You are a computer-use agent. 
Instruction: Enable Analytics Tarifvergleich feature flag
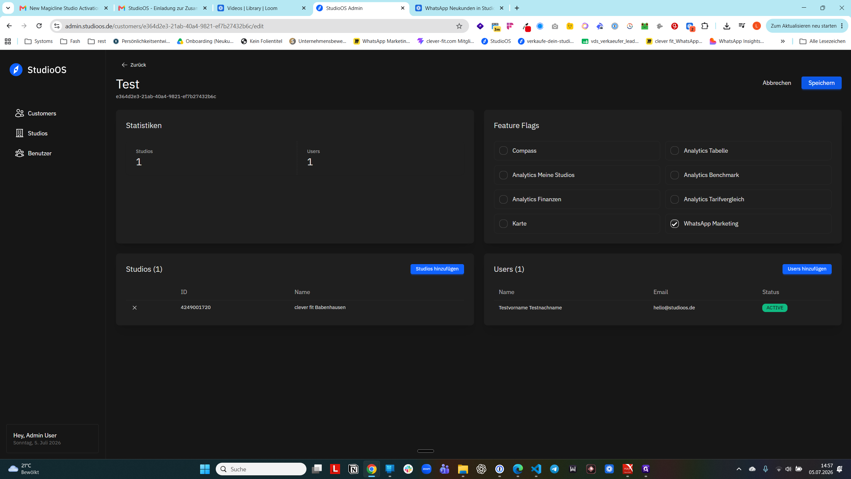pos(674,199)
